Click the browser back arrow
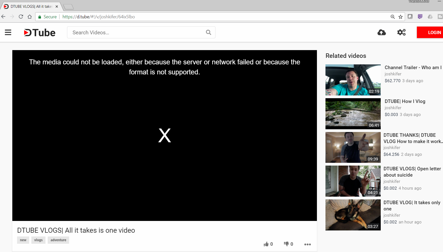Image resolution: width=443 pixels, height=252 pixels. (x=3, y=17)
